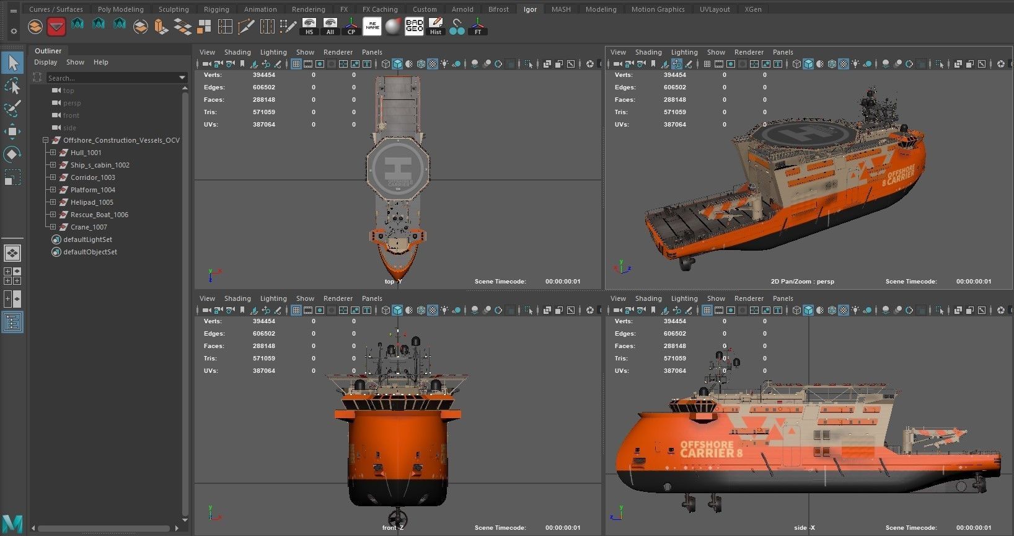Screen dimensions: 1014x536
Task: Open Shading menu in top view panel
Action: pos(237,52)
